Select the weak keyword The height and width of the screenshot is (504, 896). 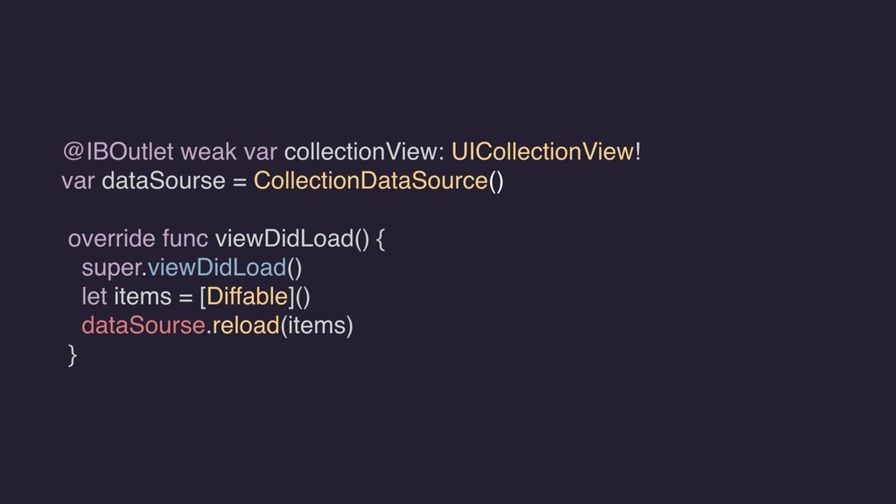(208, 152)
